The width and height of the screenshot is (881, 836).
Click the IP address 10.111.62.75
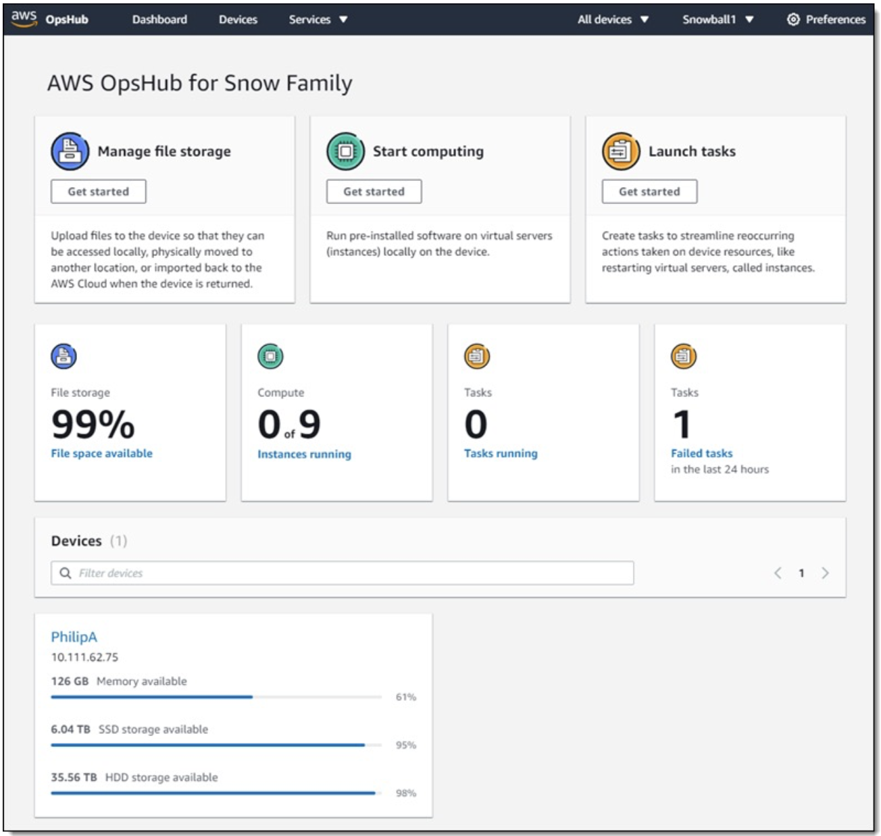(x=84, y=657)
